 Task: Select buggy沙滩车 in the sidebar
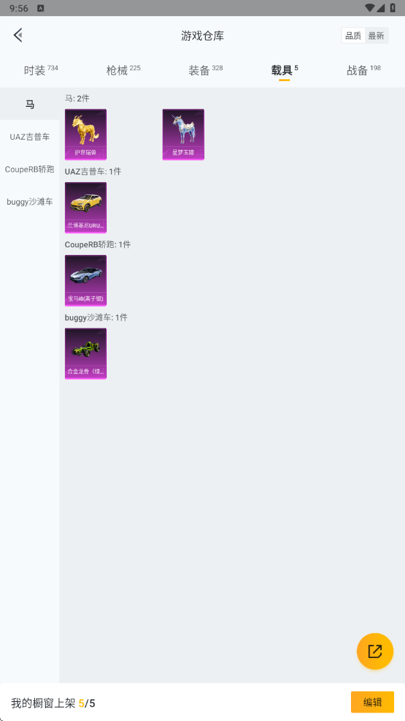coord(30,202)
